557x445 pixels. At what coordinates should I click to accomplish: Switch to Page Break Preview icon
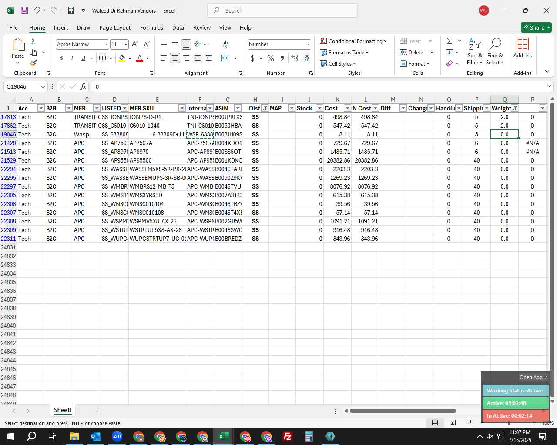pyautogui.click(x=470, y=422)
